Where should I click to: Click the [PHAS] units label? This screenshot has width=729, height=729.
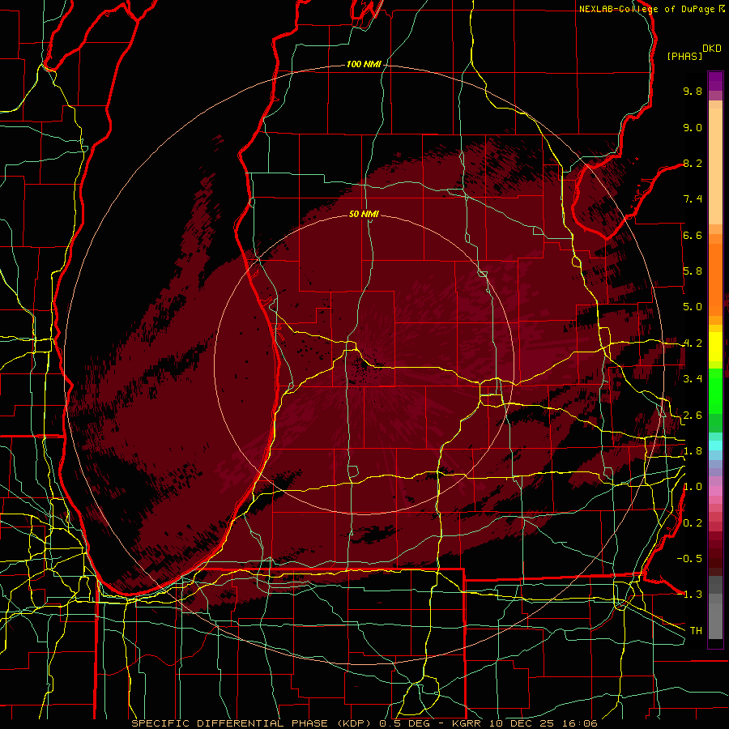click(684, 56)
